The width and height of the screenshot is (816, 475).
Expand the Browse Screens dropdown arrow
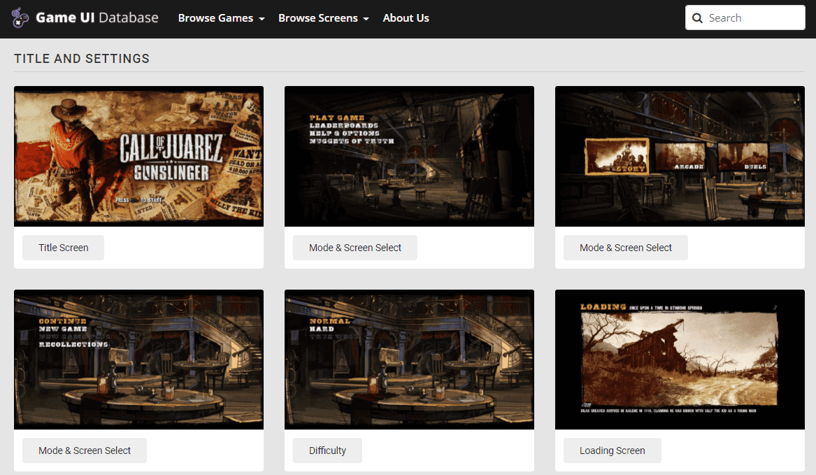[366, 19]
